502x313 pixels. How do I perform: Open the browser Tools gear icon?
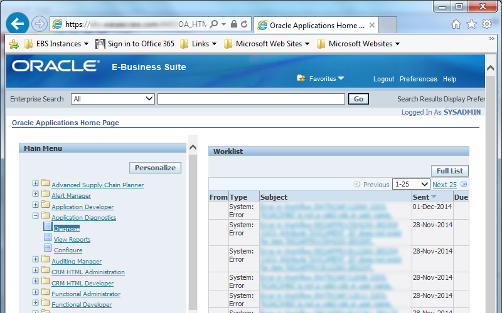(x=487, y=24)
